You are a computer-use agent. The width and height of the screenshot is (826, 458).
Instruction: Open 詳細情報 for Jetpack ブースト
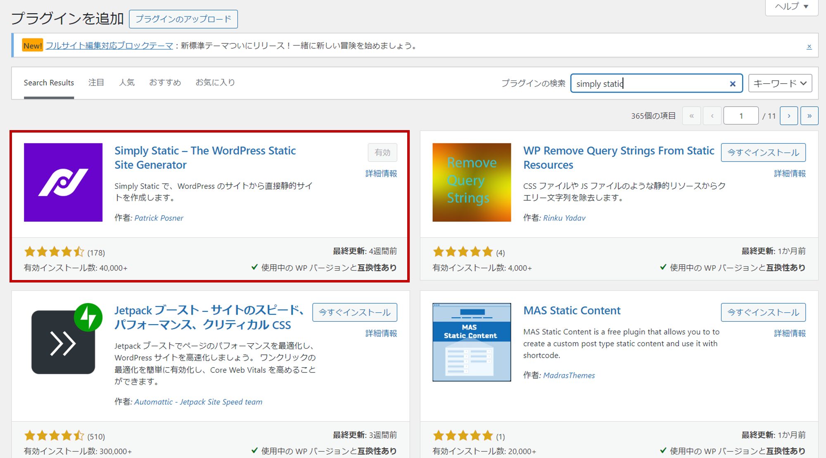click(381, 333)
